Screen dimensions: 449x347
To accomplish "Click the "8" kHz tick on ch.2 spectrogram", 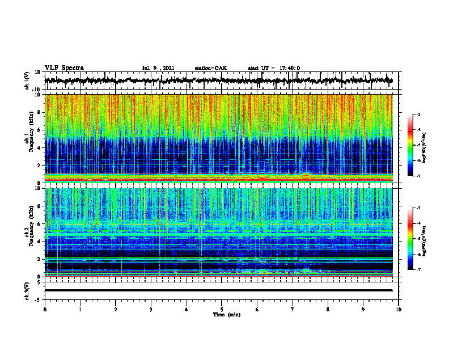I will (39, 206).
